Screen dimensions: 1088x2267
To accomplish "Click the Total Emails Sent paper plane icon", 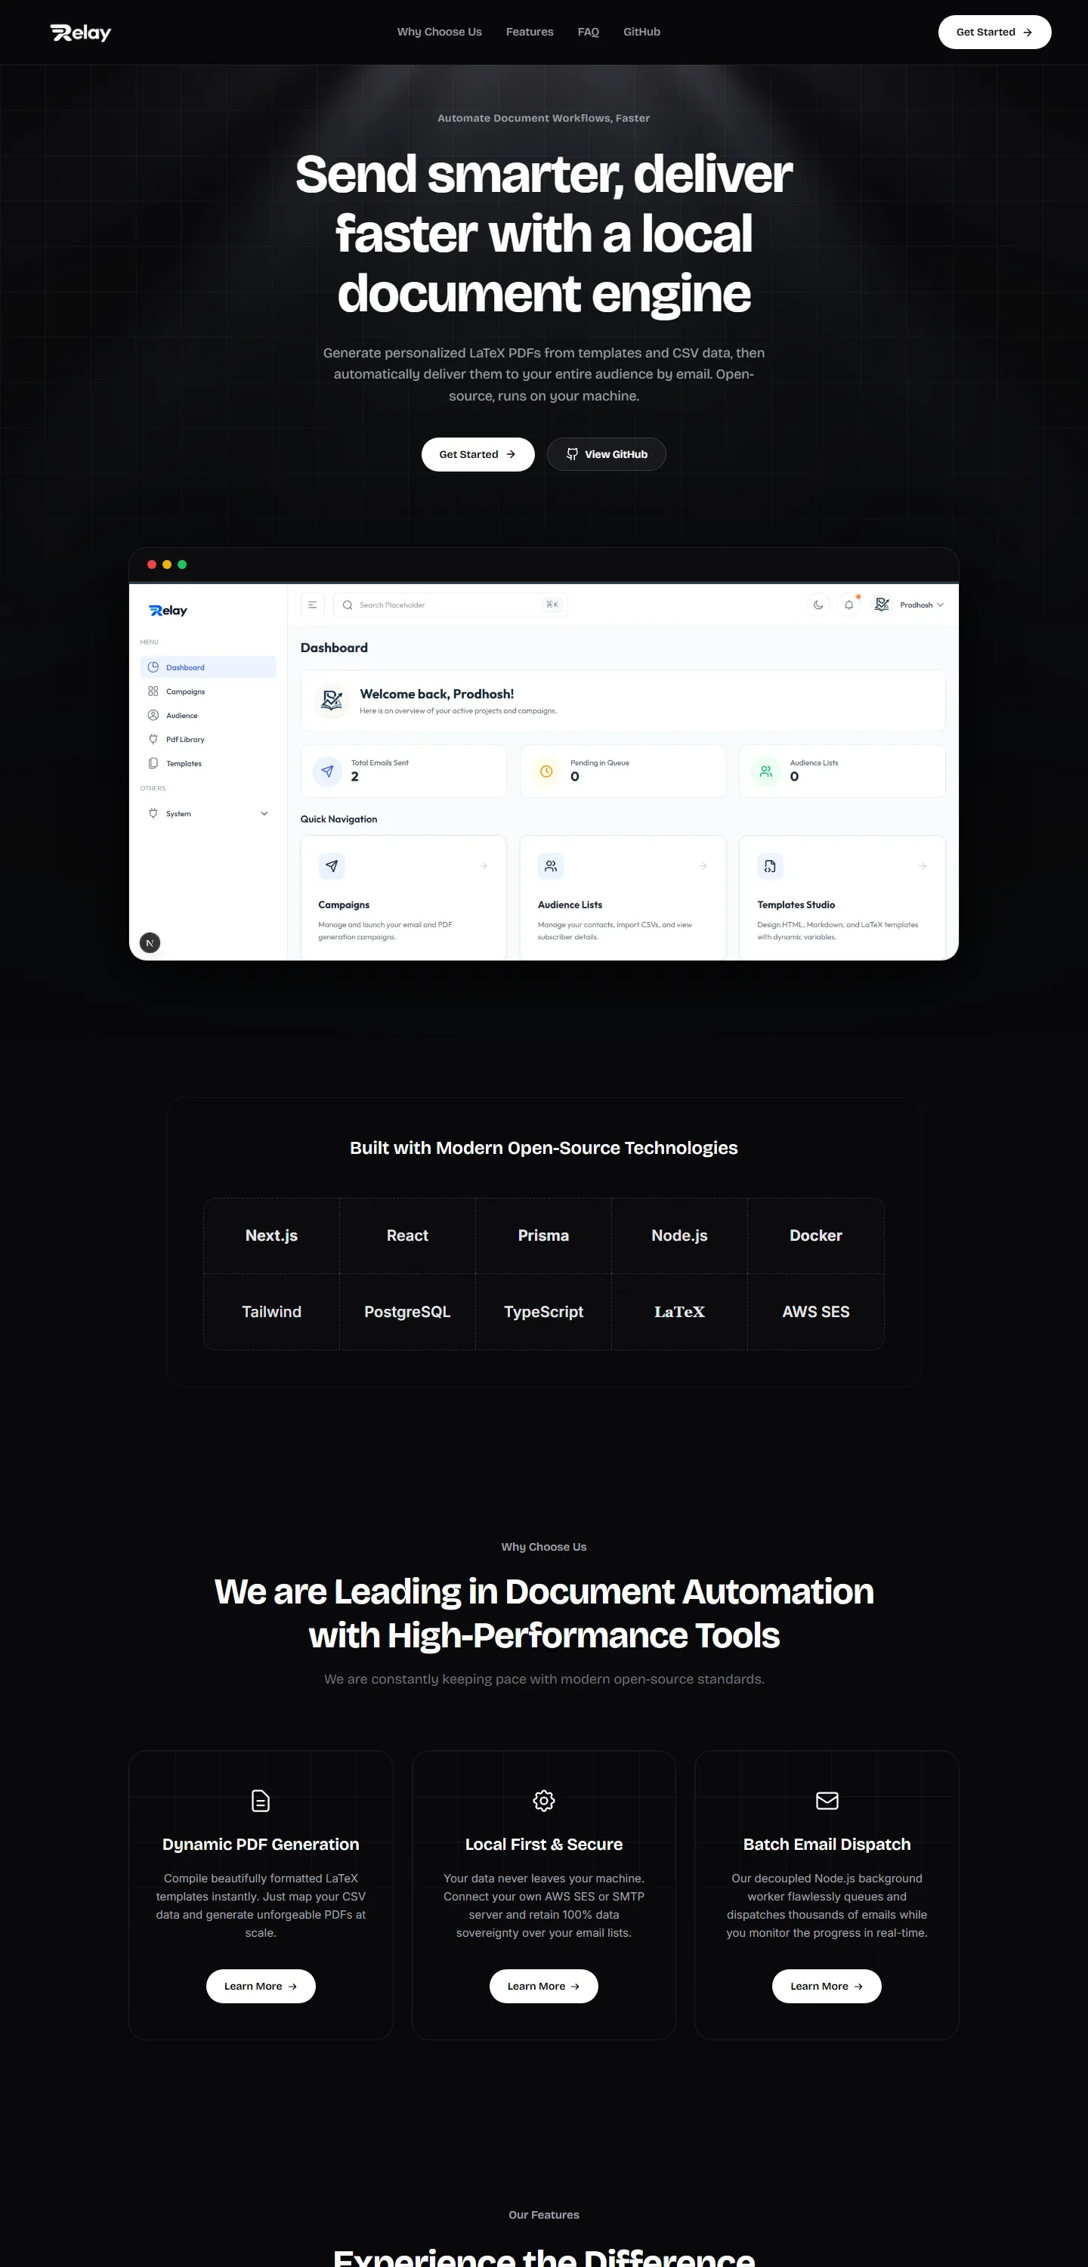I will tap(327, 771).
